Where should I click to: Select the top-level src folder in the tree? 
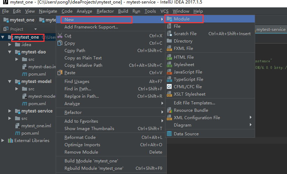[24, 118]
